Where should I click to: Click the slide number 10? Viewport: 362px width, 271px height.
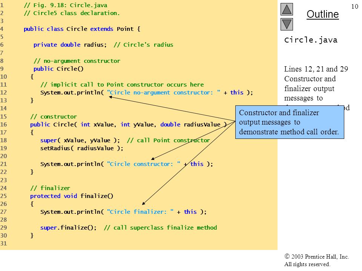(354, 6)
